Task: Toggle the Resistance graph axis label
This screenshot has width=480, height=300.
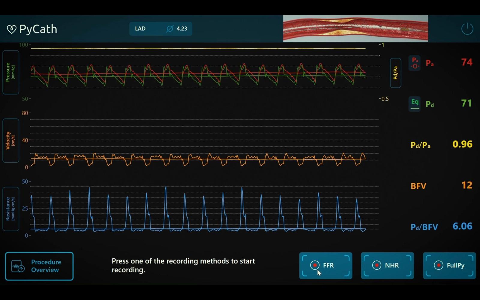Action: tap(11, 209)
